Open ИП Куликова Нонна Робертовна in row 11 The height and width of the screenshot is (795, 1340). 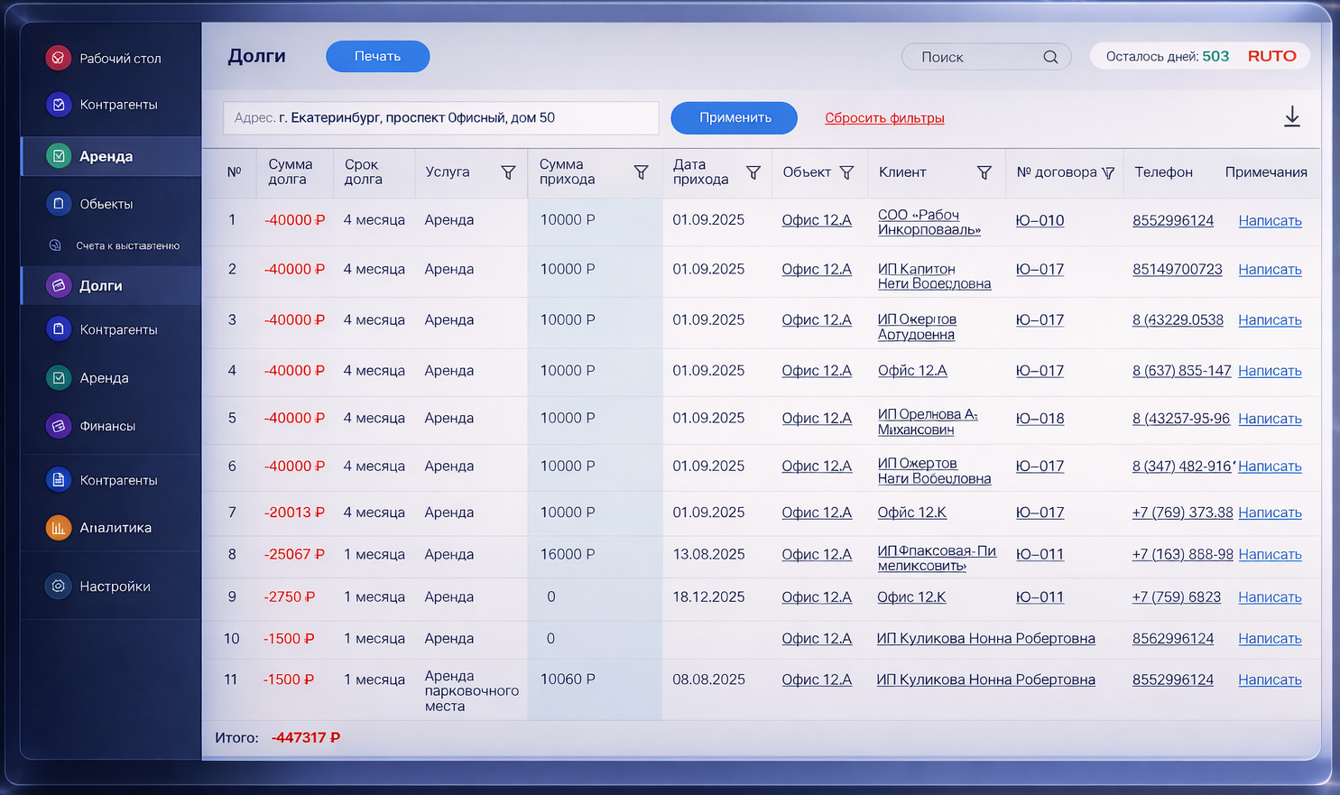pyautogui.click(x=985, y=680)
